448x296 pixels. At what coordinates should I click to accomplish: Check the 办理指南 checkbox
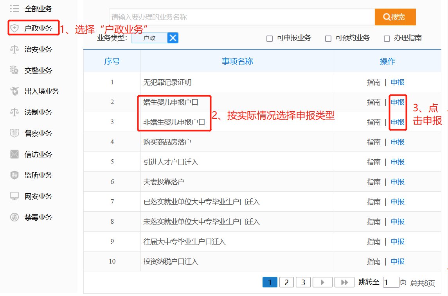pos(387,39)
